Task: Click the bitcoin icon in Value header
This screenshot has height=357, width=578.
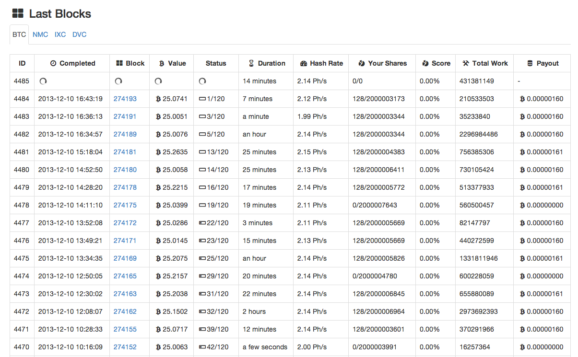Action: click(x=162, y=63)
